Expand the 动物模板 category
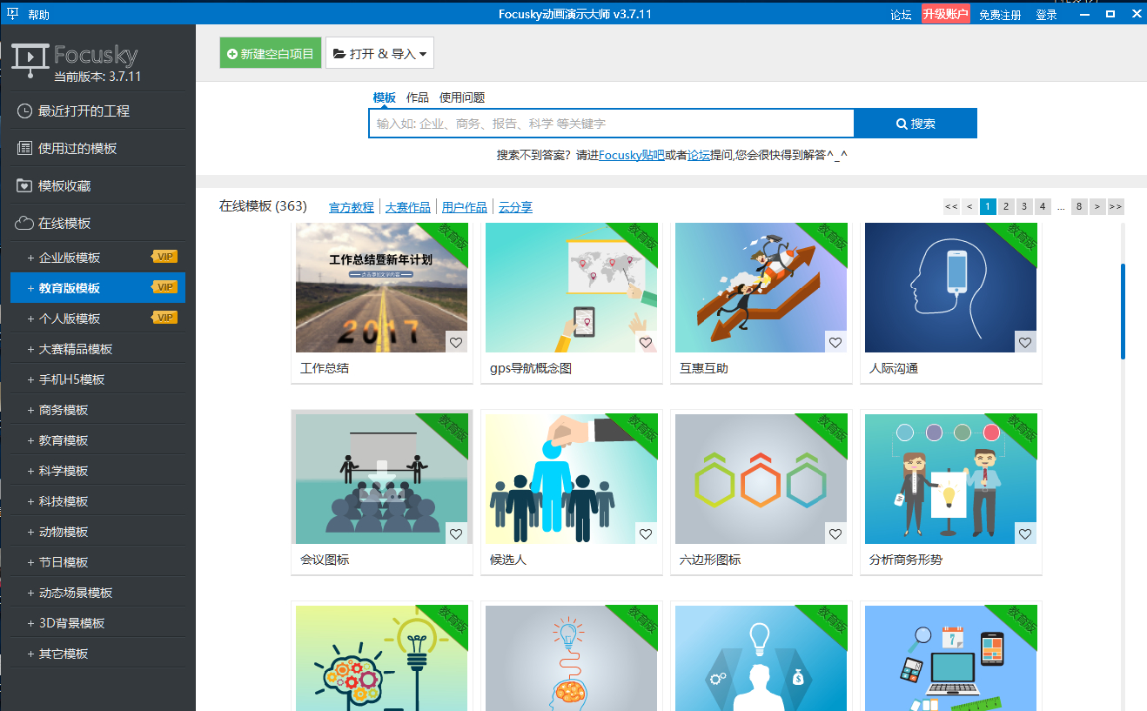 tap(31, 532)
